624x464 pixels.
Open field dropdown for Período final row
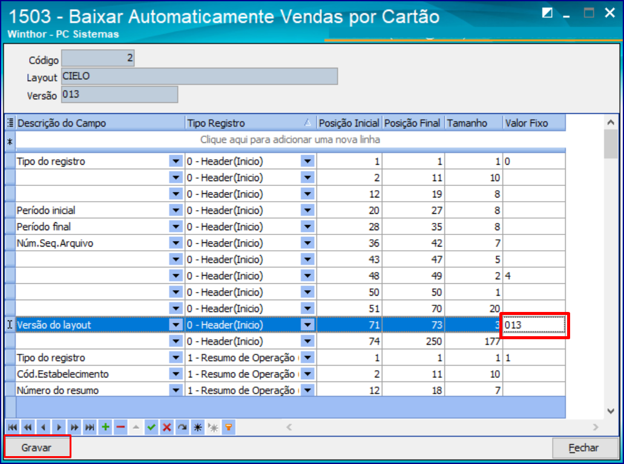[176, 227]
